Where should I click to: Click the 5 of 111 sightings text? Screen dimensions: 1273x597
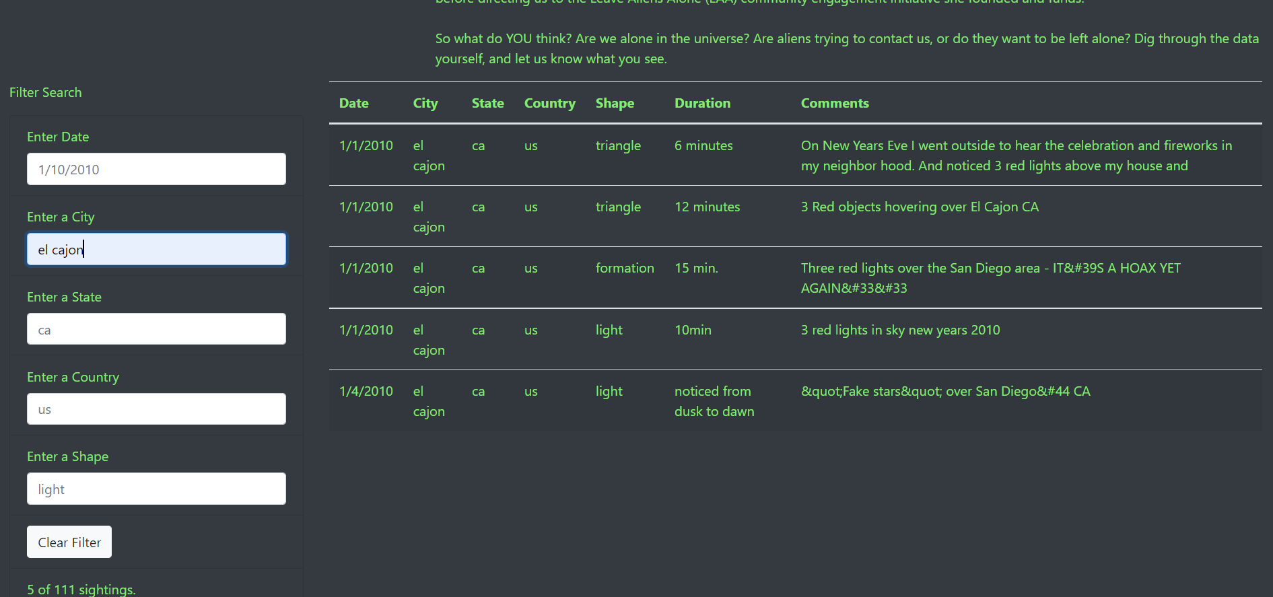80,589
